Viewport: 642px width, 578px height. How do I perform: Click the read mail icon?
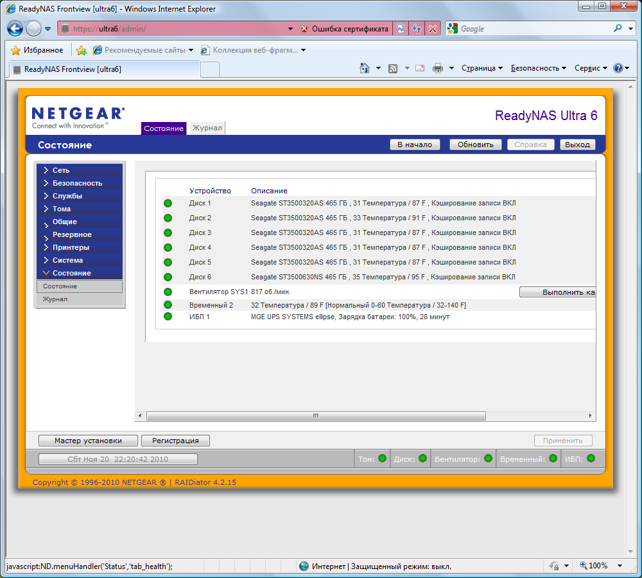[x=420, y=68]
